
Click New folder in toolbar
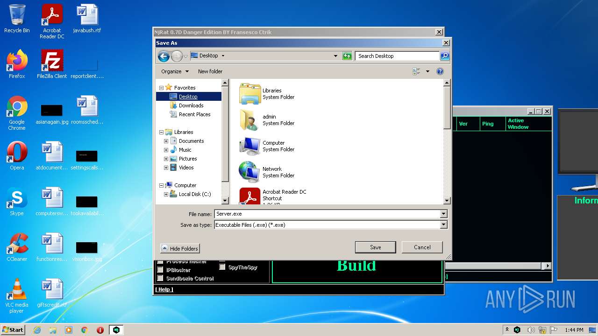tap(210, 71)
